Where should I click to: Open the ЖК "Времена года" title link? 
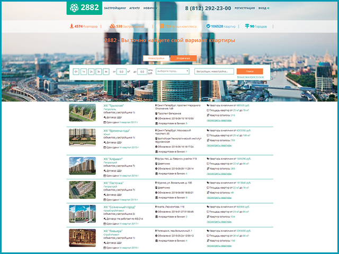tap(117, 131)
